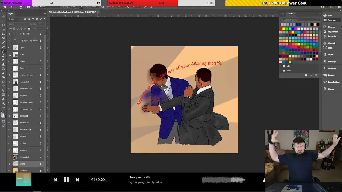Filter layers by pixel type icon

coord(25,19)
